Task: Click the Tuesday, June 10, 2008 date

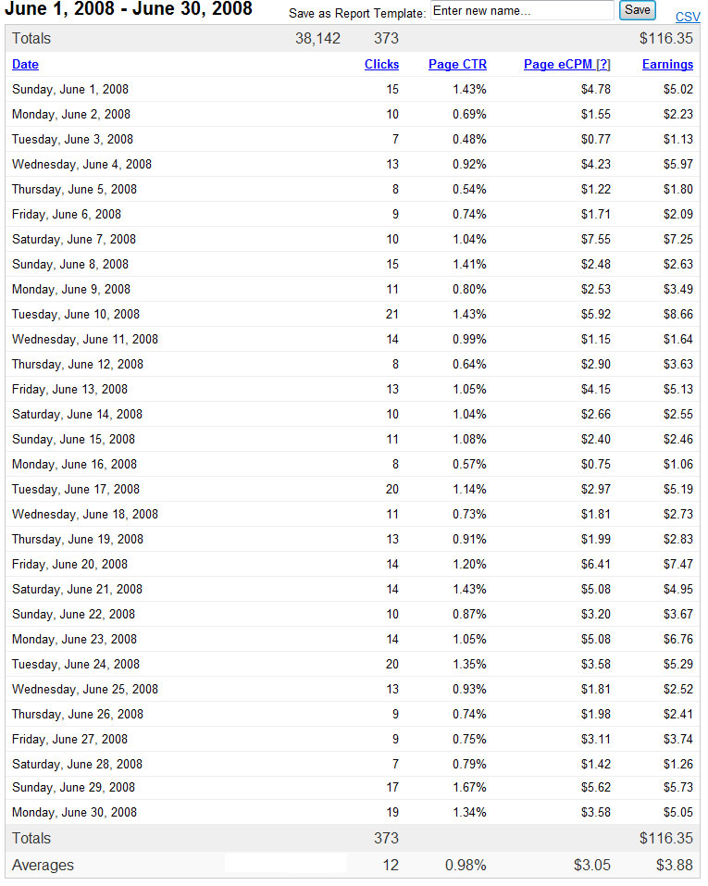Action: point(76,315)
